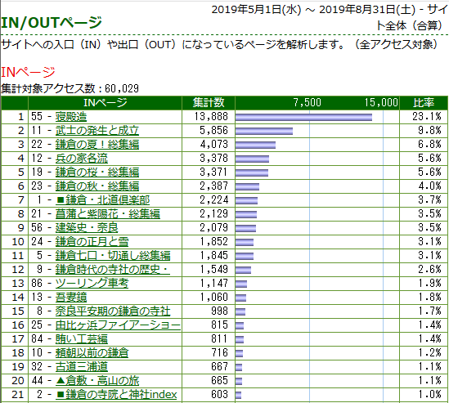
Task: Open the 奈良平安期の鎌倉の寺社 link
Action: tap(113, 311)
